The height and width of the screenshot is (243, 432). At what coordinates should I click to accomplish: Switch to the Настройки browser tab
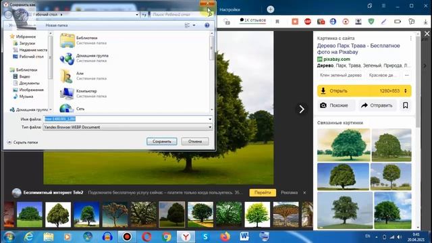tap(230, 9)
